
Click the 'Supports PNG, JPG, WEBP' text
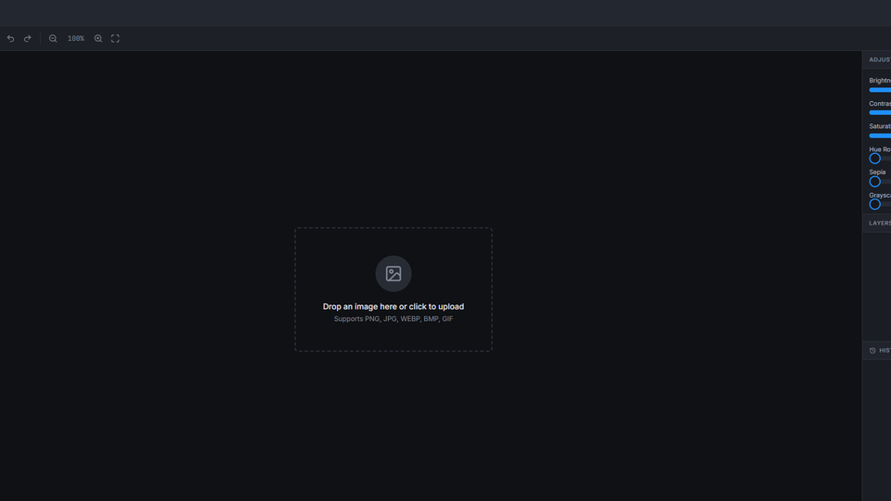pyautogui.click(x=394, y=319)
